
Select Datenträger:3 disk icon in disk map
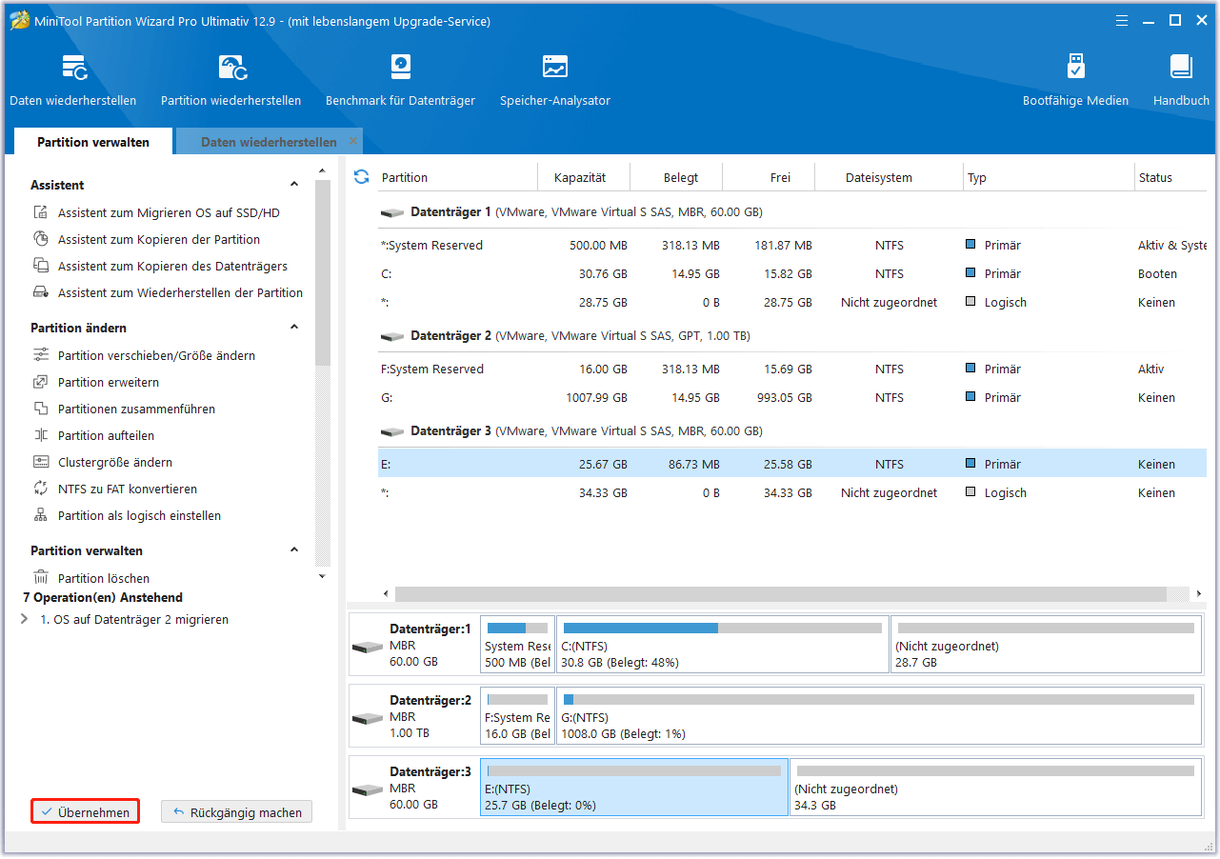(x=368, y=790)
